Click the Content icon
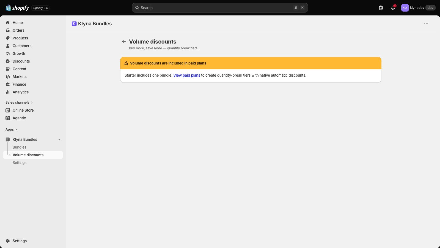Screen dimensions: 440x248 pos(8,69)
